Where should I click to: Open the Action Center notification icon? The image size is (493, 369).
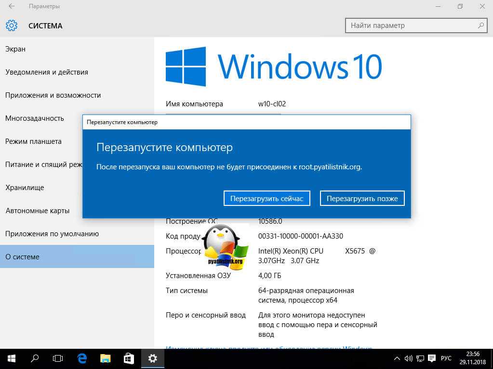point(432,358)
